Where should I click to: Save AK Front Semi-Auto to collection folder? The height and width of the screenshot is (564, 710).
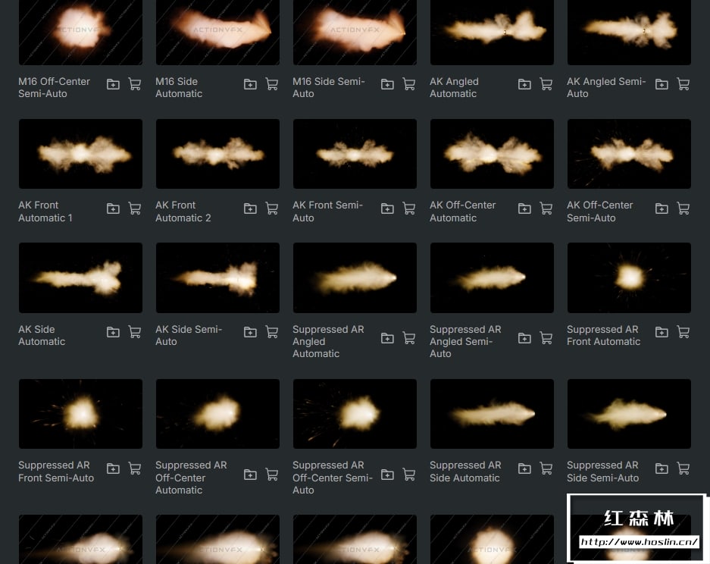[x=387, y=208]
